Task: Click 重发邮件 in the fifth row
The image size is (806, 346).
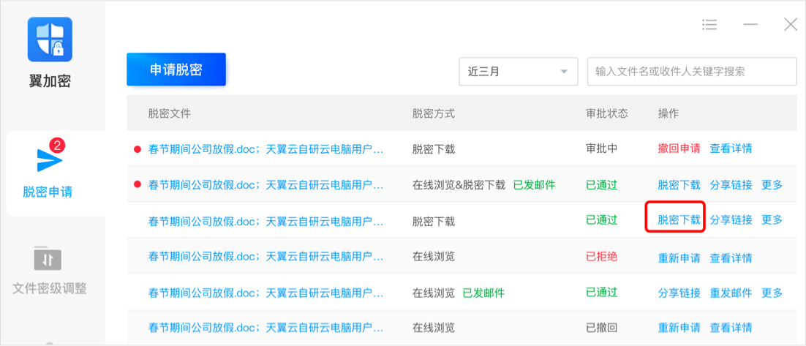Action: tap(731, 293)
